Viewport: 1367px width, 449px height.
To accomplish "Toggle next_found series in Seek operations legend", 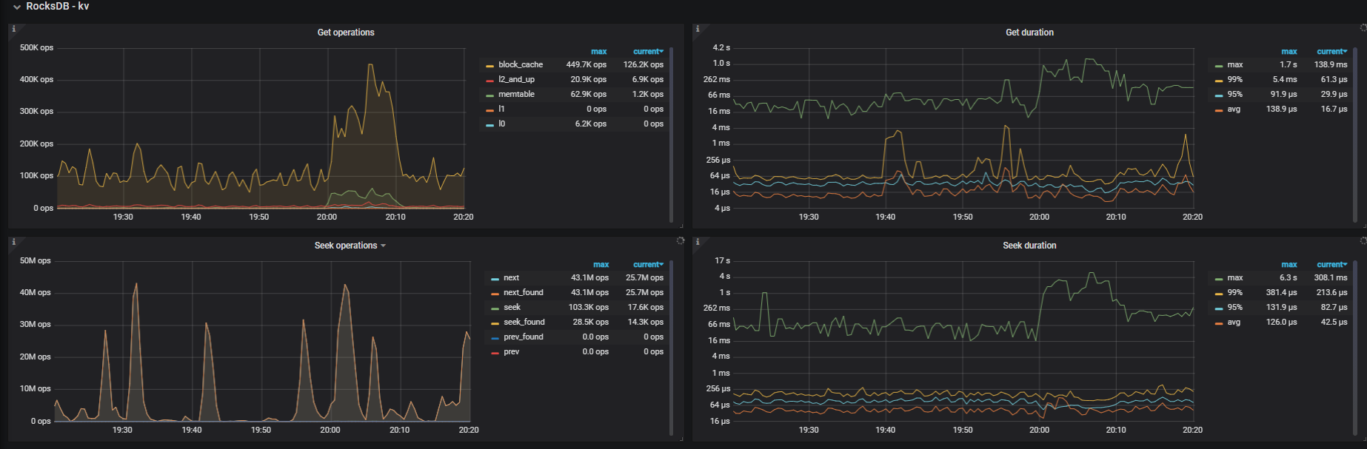I will tap(523, 293).
